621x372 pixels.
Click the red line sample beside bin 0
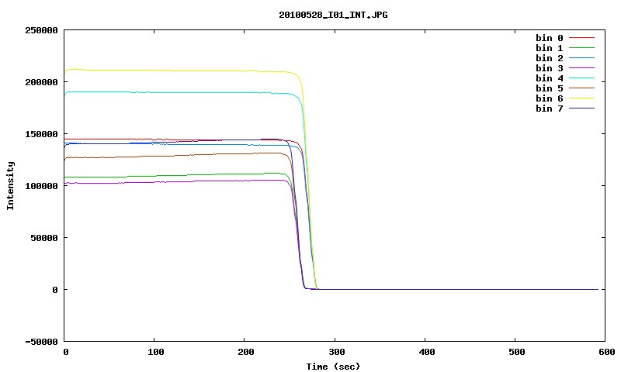tap(581, 38)
